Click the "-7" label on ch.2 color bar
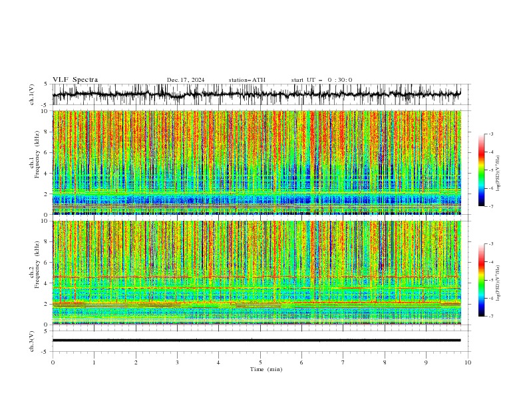 point(490,316)
